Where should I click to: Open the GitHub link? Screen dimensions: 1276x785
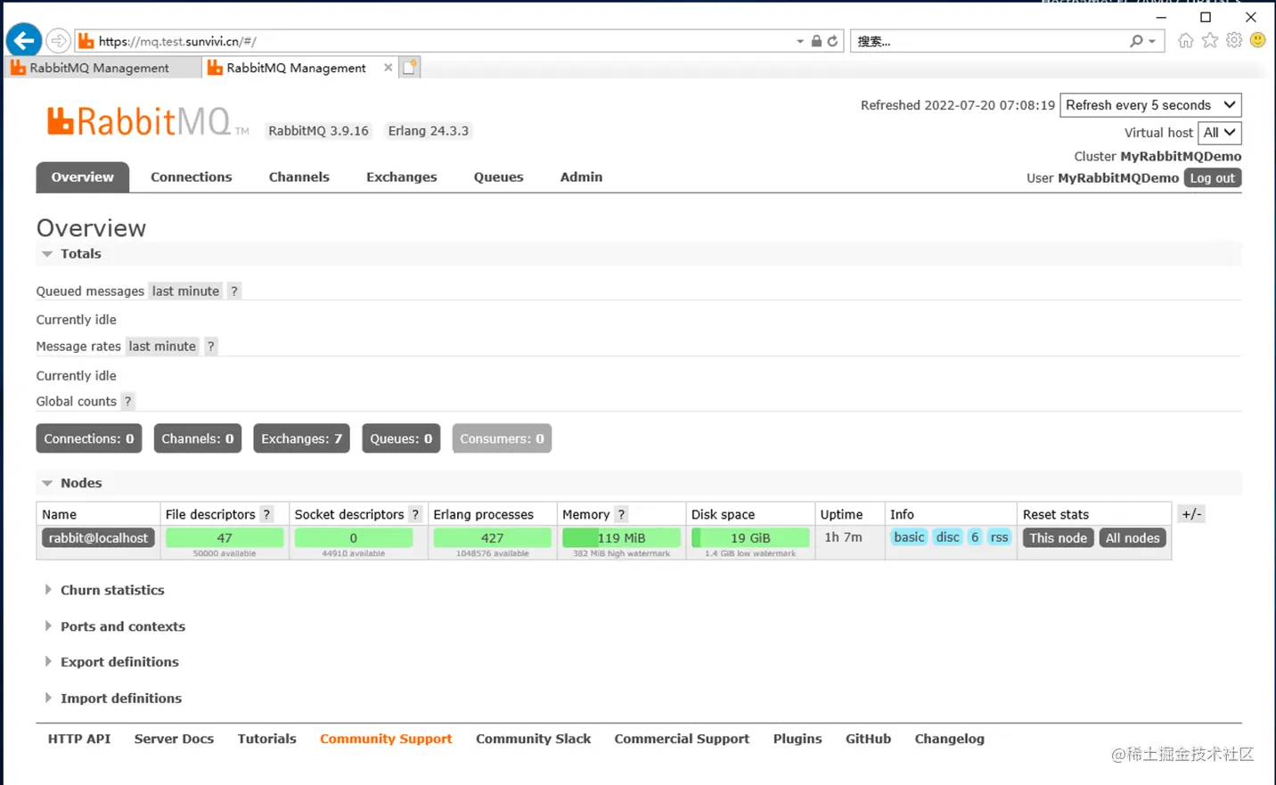point(868,739)
